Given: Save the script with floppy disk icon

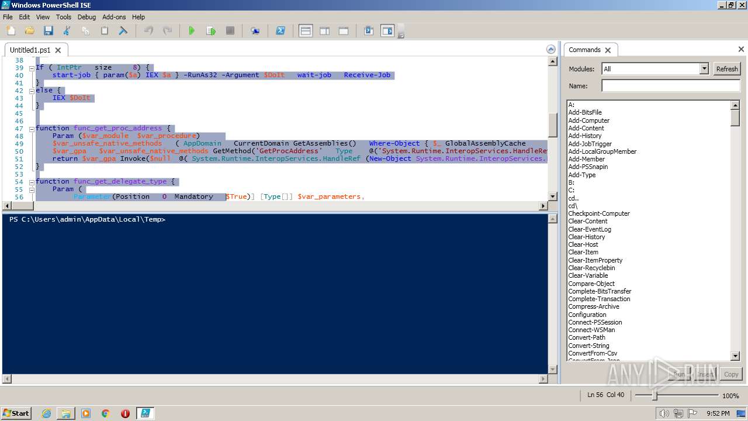Looking at the screenshot, I should 48,30.
